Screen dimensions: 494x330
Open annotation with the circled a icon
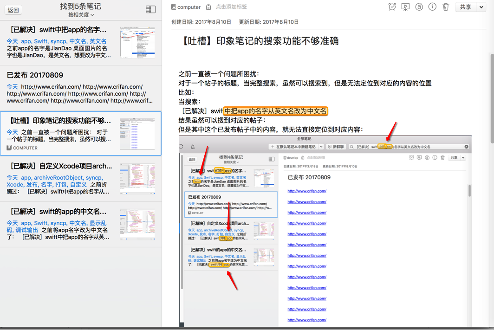[419, 6]
